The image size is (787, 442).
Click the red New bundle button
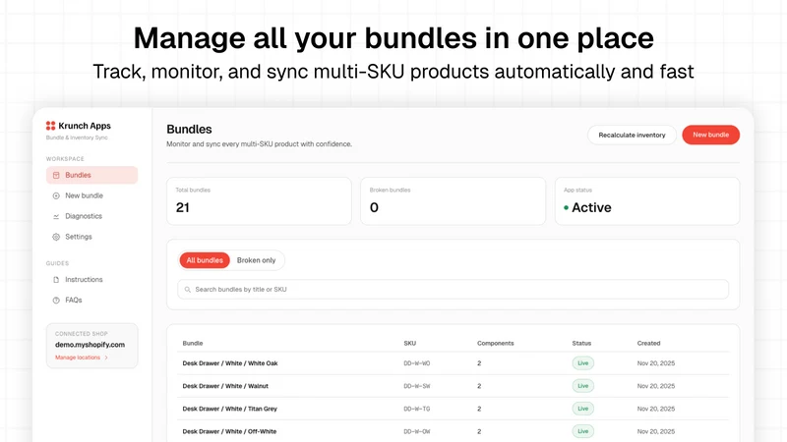coord(710,135)
